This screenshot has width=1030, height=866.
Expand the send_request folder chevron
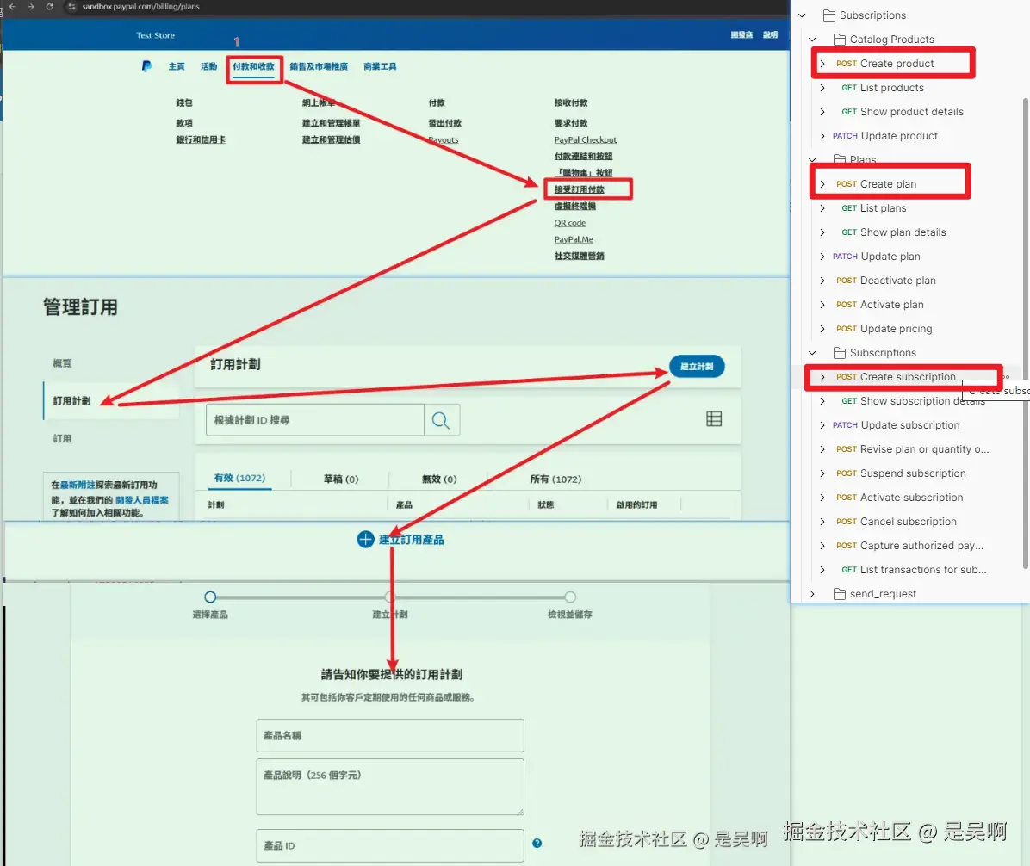click(x=813, y=593)
